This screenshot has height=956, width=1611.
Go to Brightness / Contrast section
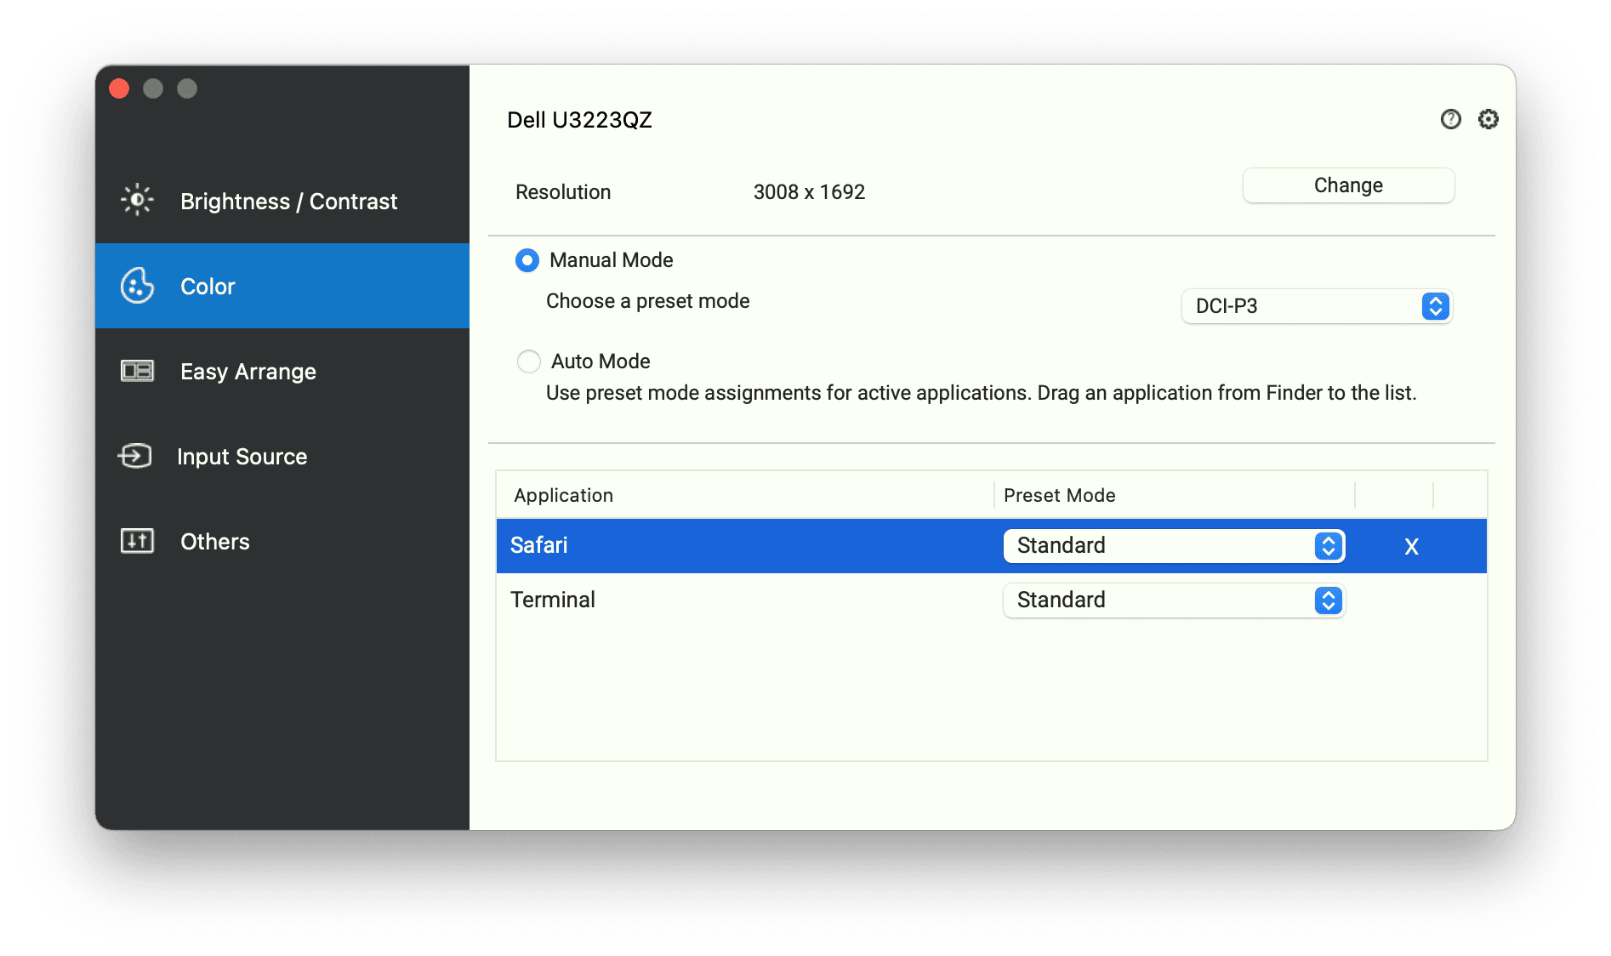pos(288,202)
